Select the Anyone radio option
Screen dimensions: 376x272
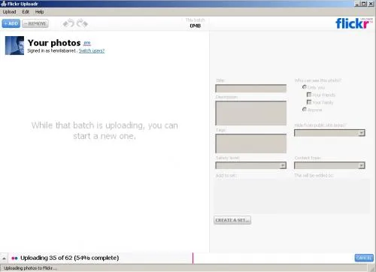pos(305,110)
